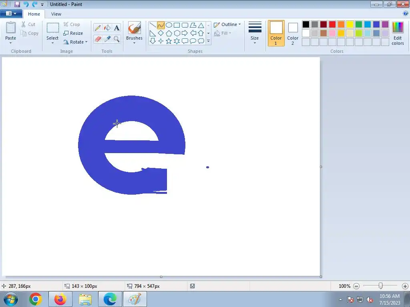Switch to the Home tab
Viewport: 410px width, 307px height.
(x=34, y=14)
